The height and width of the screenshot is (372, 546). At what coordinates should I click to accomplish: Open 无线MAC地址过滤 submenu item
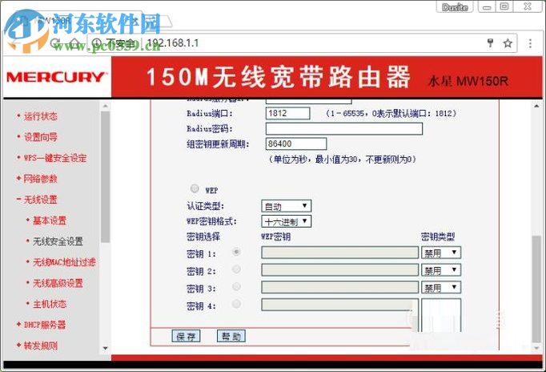point(64,262)
